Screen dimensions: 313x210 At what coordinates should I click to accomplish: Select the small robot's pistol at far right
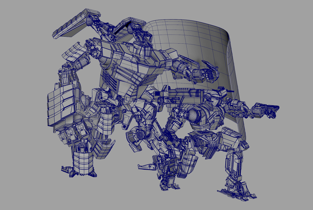pyautogui.click(x=265, y=110)
